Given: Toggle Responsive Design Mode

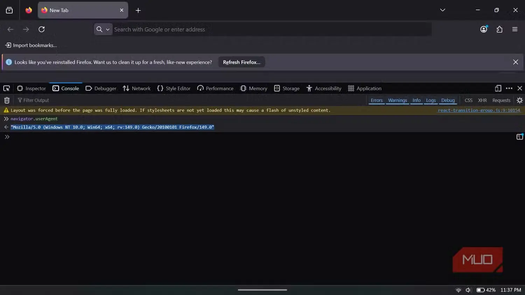Looking at the screenshot, I should click(498, 88).
